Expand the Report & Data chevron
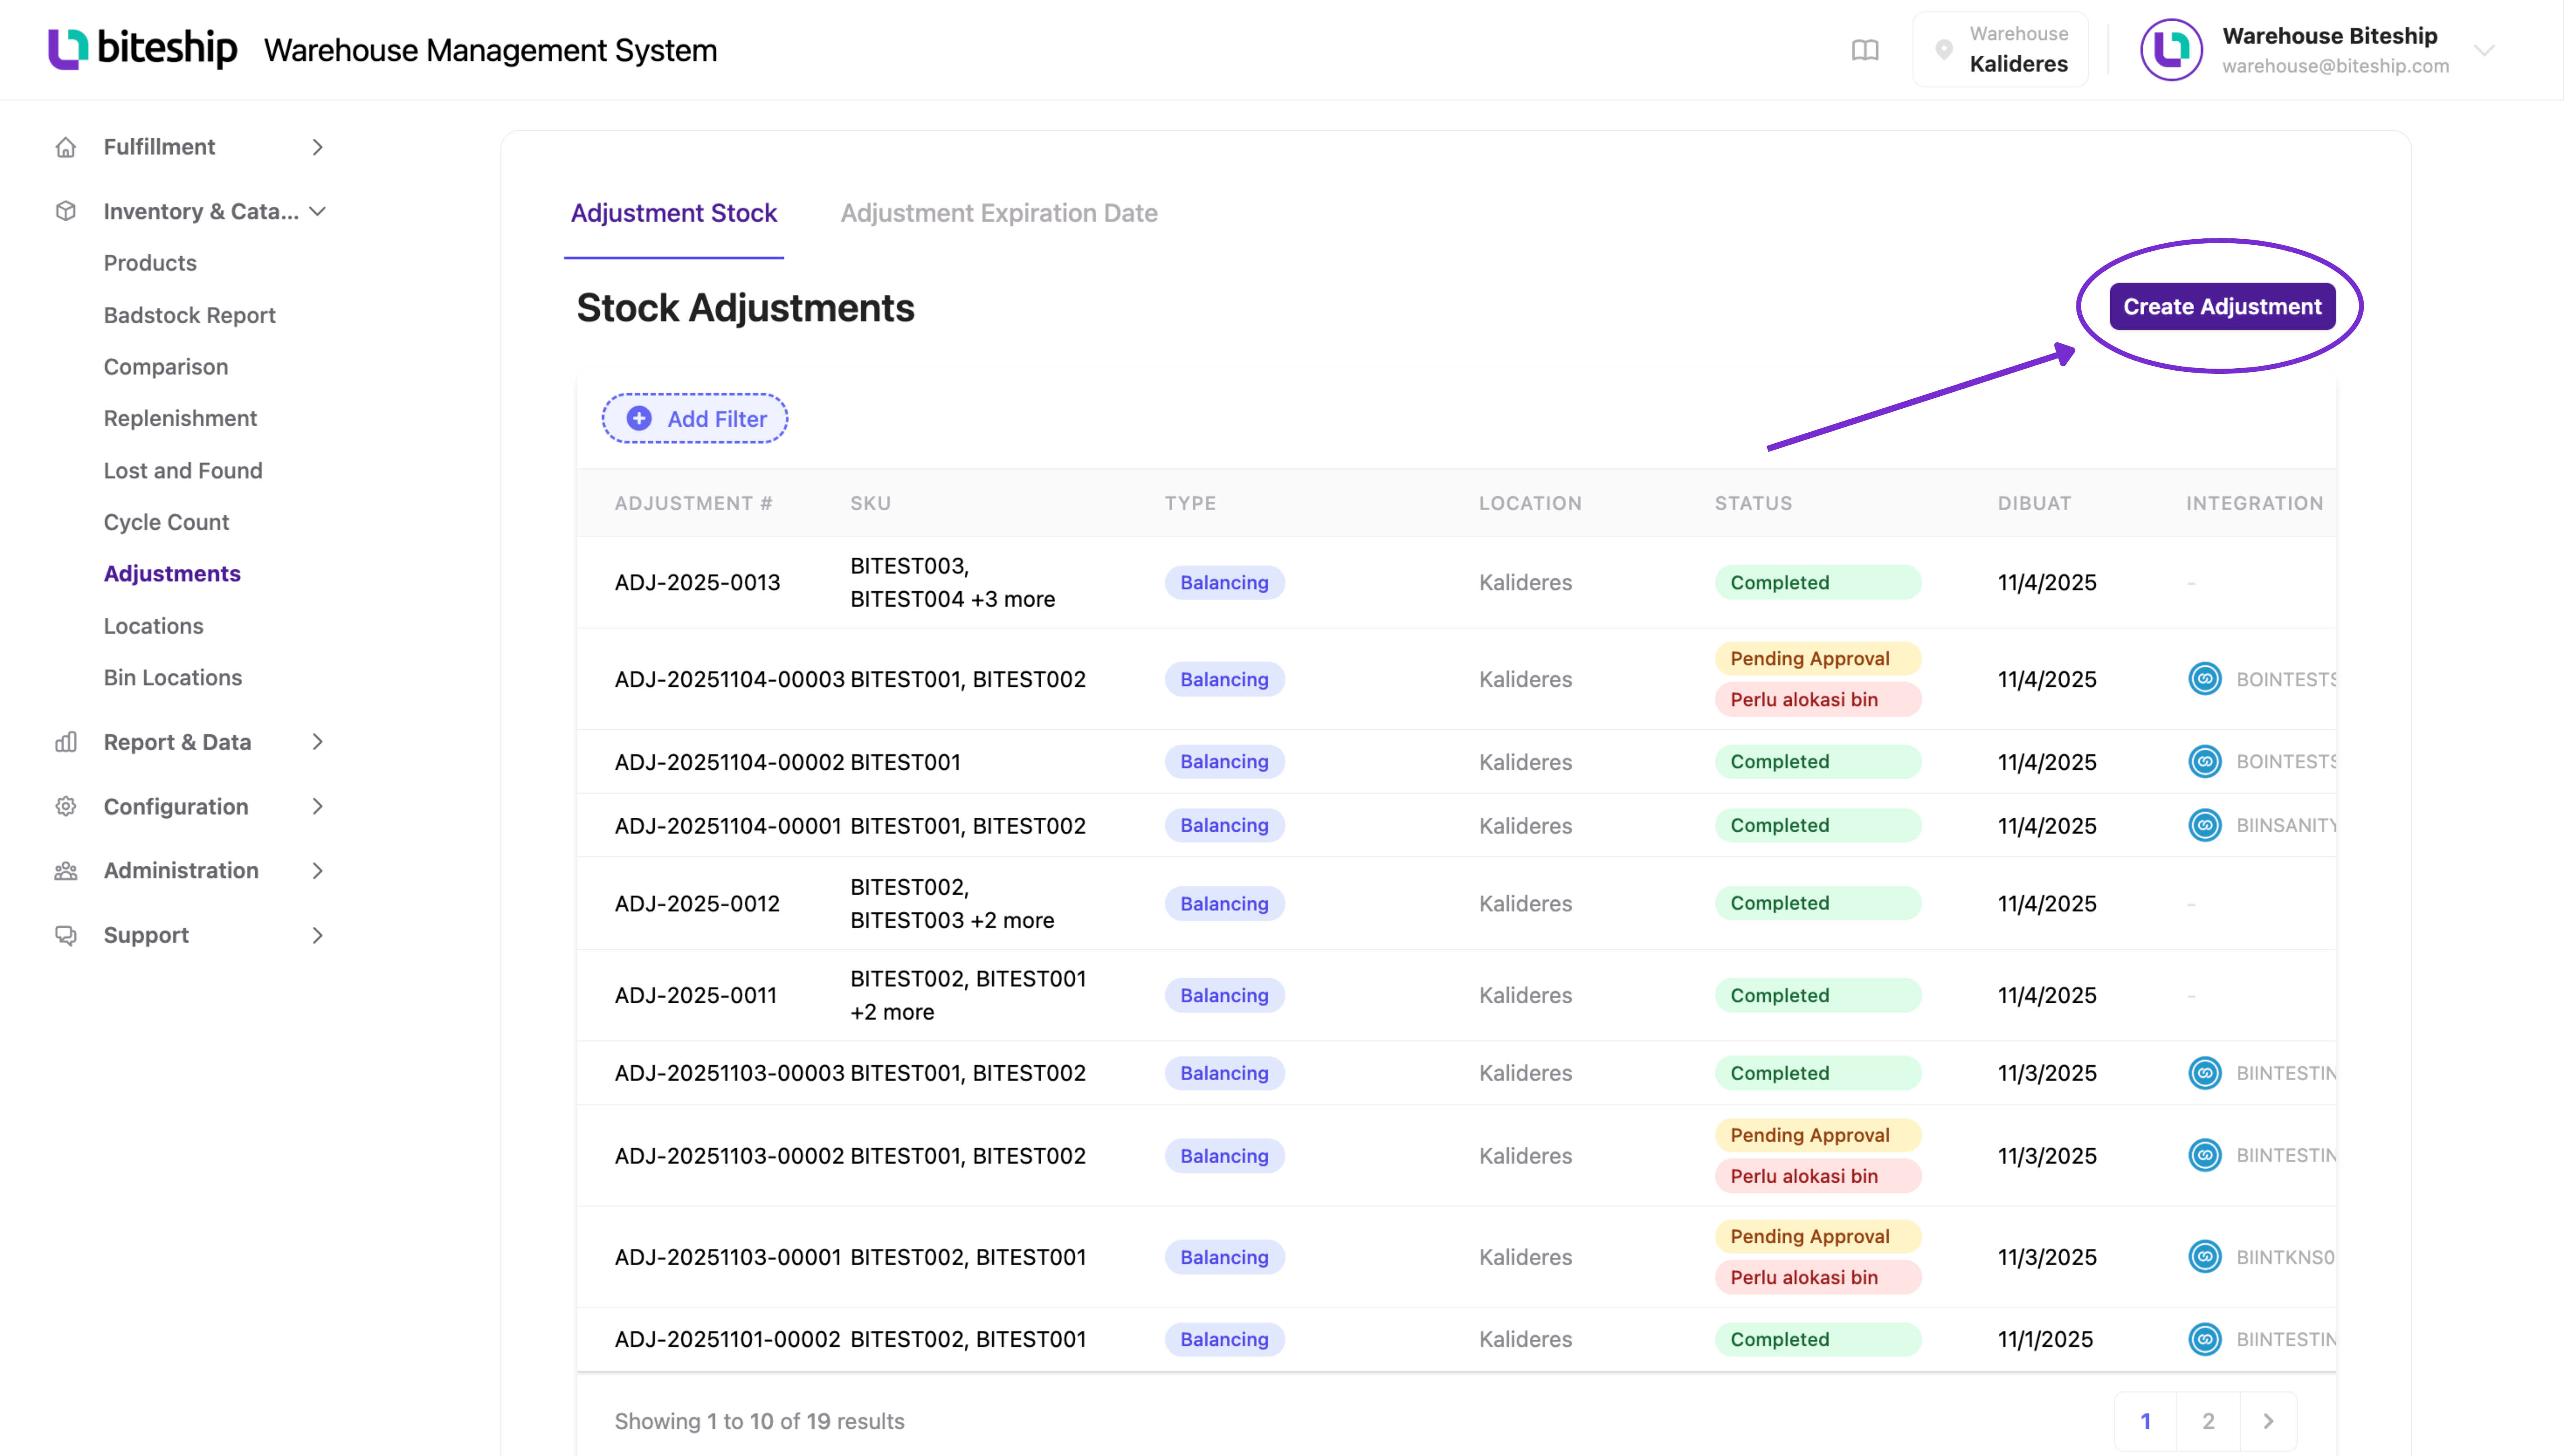The height and width of the screenshot is (1456, 2564). click(318, 742)
